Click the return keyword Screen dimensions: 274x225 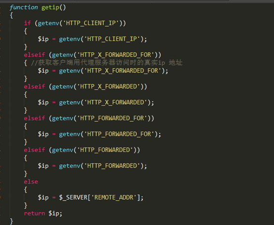[x=35, y=213]
